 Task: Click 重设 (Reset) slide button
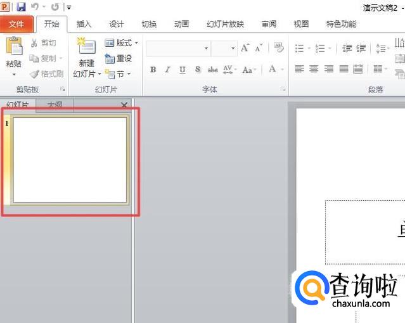click(x=119, y=58)
